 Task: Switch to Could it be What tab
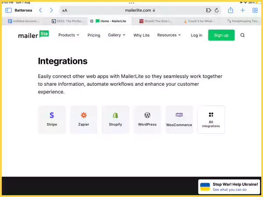click(199, 21)
